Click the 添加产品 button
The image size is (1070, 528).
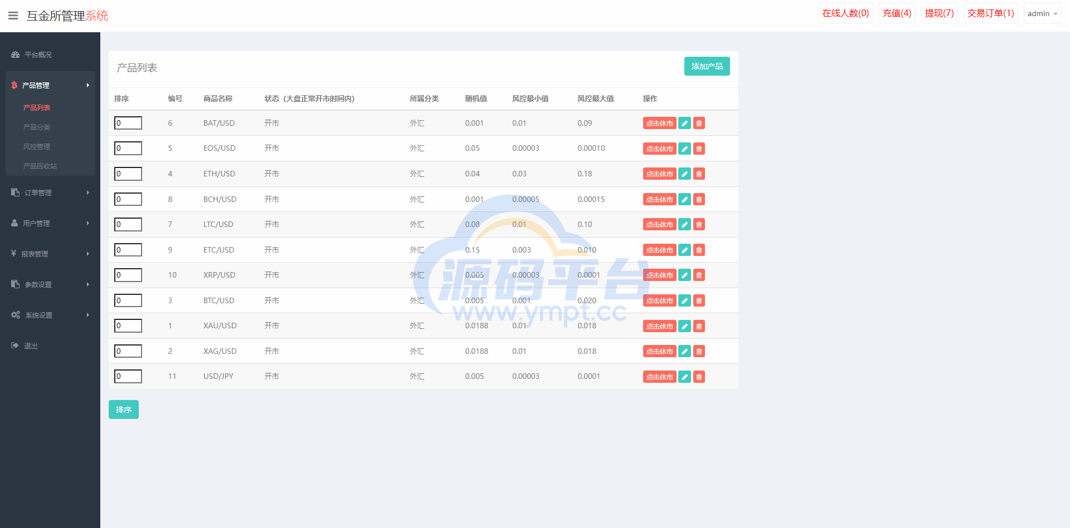707,66
